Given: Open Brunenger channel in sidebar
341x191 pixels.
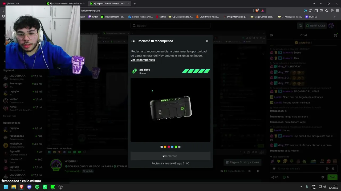Looking at the screenshot, I should [x=23, y=85].
